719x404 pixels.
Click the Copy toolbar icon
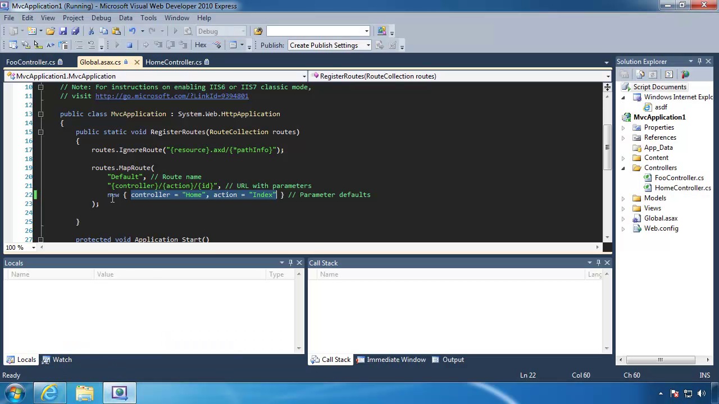[103, 31]
